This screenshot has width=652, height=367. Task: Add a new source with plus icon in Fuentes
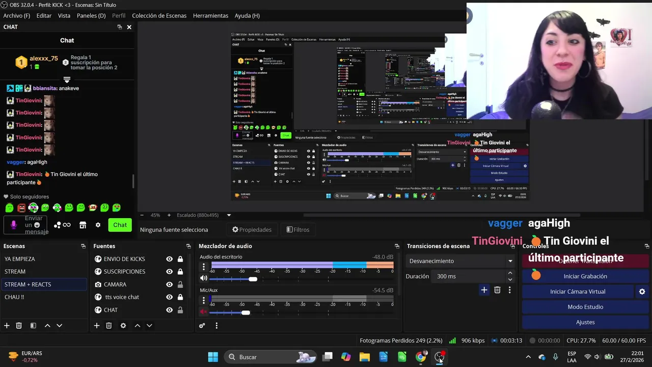[97, 326]
